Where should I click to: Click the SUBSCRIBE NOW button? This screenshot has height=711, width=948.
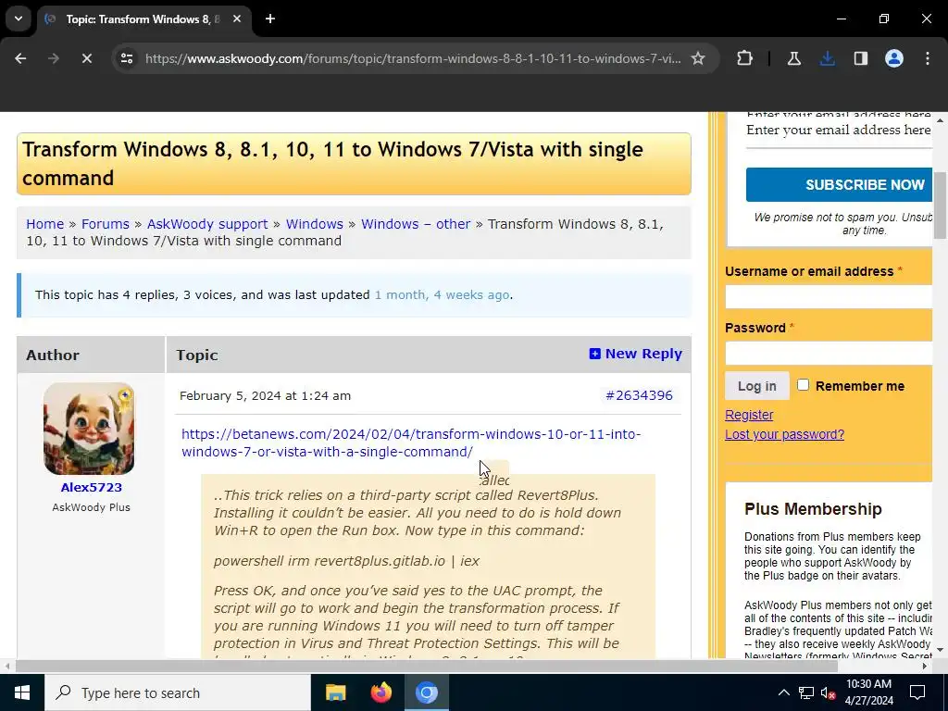[x=839, y=184]
